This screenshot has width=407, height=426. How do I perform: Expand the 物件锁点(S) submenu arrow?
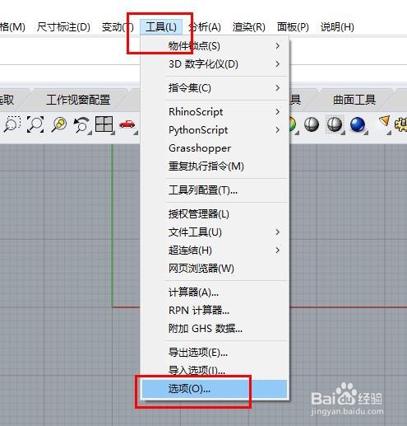click(278, 46)
